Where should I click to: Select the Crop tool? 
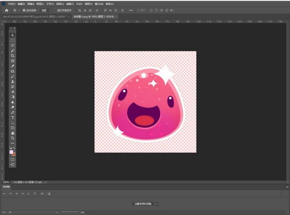[12, 55]
